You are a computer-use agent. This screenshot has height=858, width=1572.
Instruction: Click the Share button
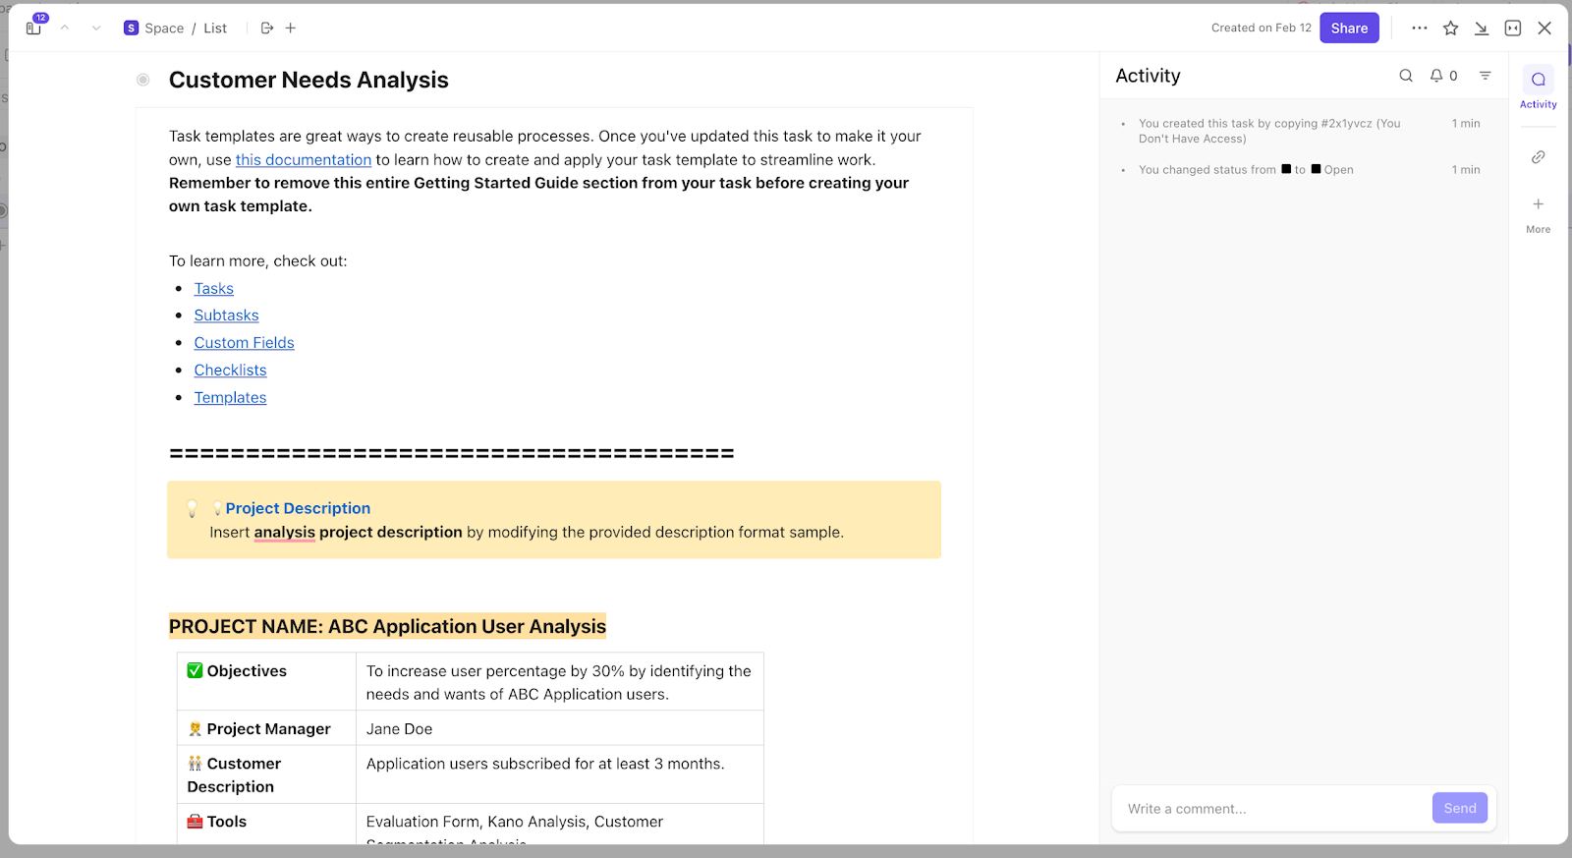(1349, 29)
